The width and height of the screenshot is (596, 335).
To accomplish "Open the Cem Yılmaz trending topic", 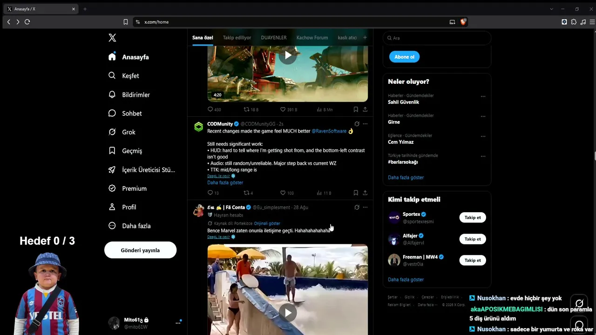I will tap(400, 142).
